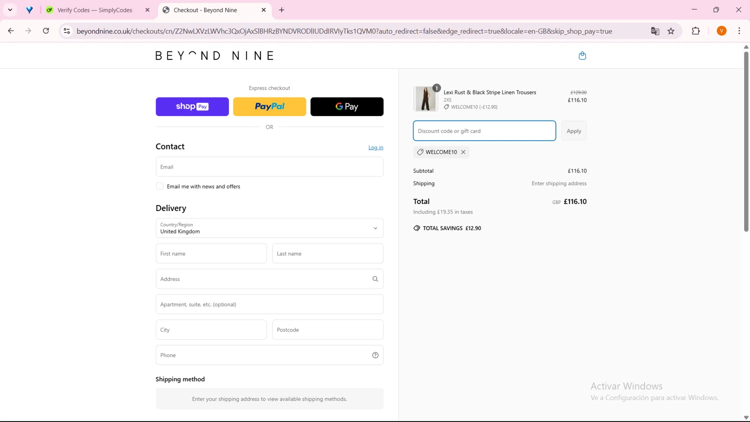Click the page vertical scrollbar
The image size is (750, 422).
(746, 141)
